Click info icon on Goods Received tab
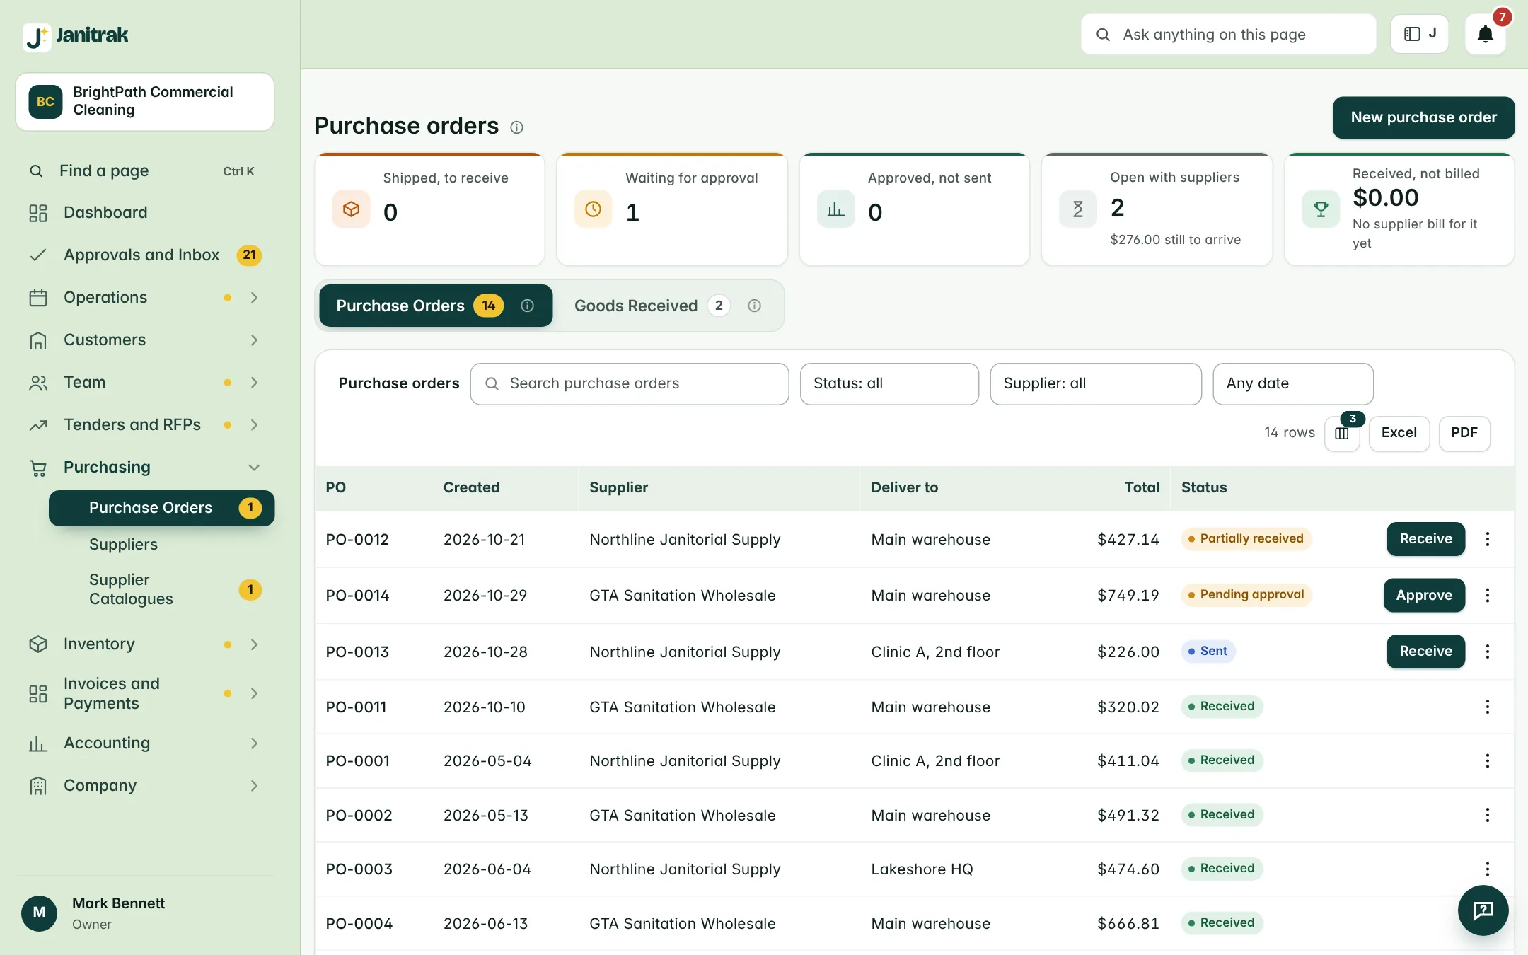 coord(754,306)
